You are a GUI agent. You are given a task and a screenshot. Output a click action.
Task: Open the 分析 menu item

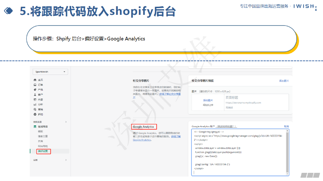(40, 105)
